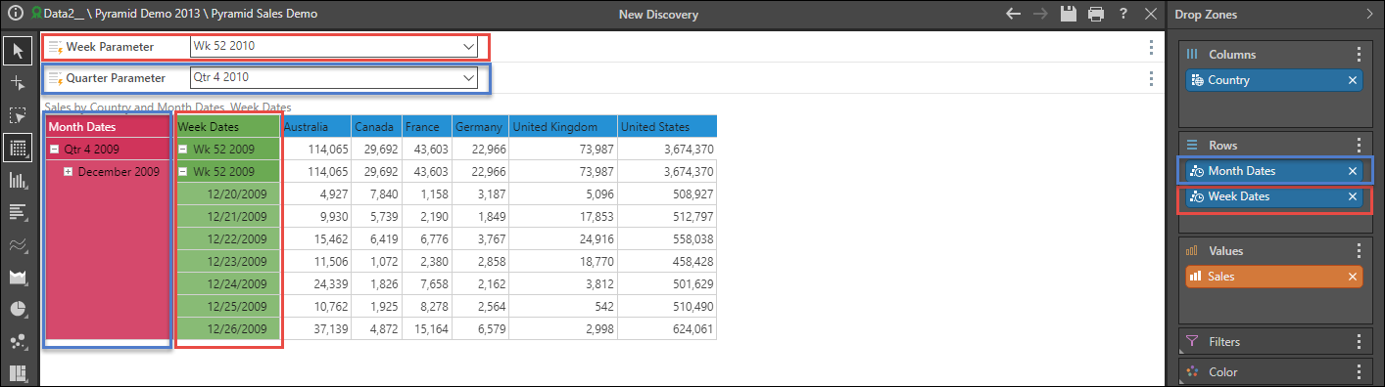Expand the December 2009 row
The image size is (1385, 387).
pos(69,172)
